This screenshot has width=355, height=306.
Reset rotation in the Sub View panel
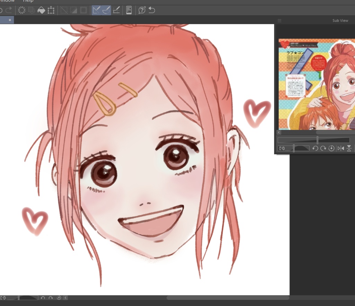point(331,148)
